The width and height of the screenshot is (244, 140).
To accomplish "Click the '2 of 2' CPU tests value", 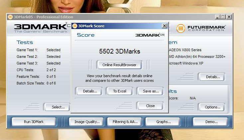I will click(51, 70).
